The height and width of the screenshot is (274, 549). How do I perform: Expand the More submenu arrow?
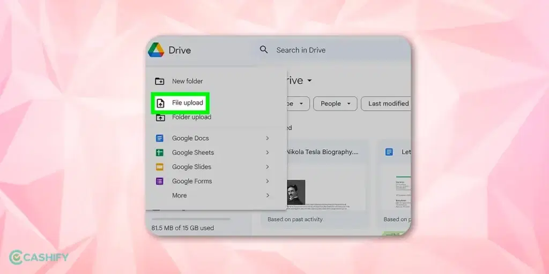coord(268,195)
